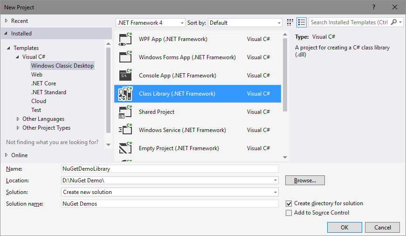Select the Console App template icon

coord(125,76)
